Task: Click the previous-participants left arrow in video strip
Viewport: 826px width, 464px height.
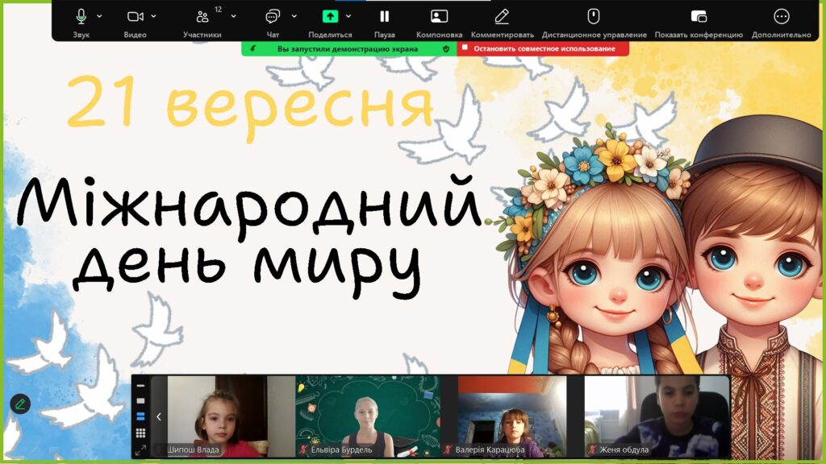Action: [x=159, y=416]
